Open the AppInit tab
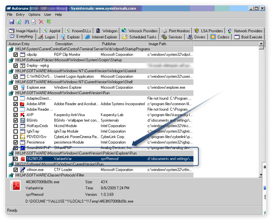Image resolution: width=271 pixels, height=220 pixels. pos(51,31)
